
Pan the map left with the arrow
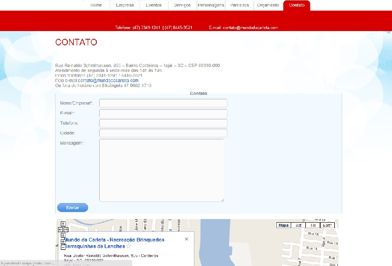60,230
